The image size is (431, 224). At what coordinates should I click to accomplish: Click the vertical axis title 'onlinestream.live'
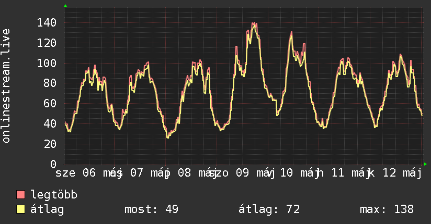coord(6,86)
